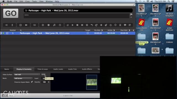Add a Memo cue with speech-bubble icon
The height and width of the screenshot is (99, 177).
(125, 25)
